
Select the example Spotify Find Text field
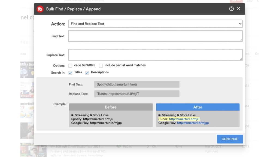pos(137,84)
